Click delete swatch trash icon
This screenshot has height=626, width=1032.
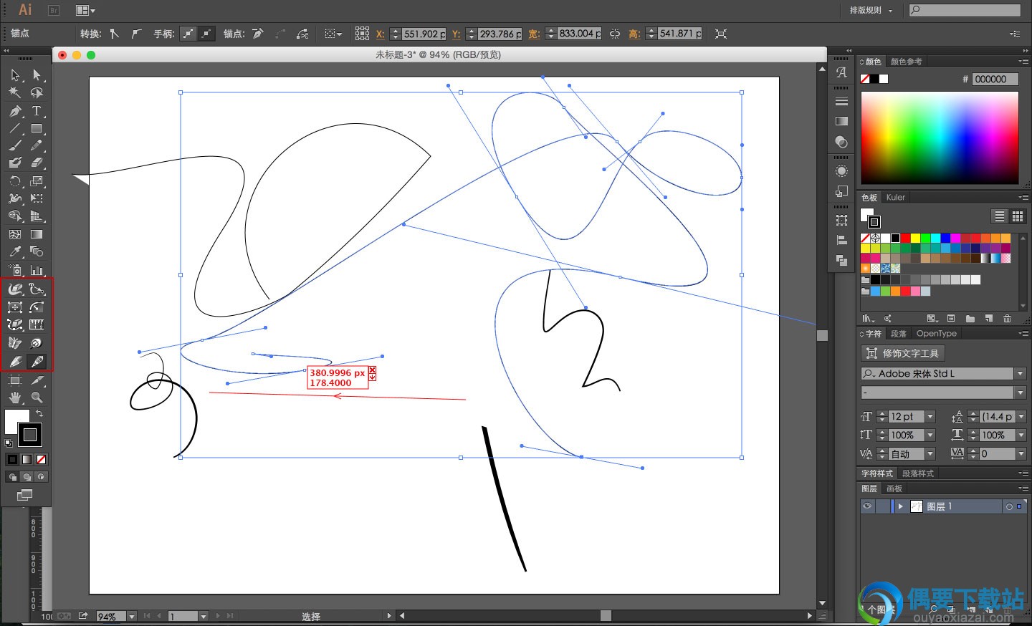pos(1007,318)
